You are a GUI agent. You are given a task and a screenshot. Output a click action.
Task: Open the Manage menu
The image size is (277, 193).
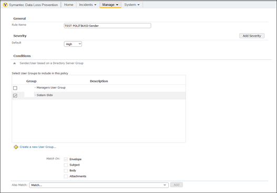(110, 5)
